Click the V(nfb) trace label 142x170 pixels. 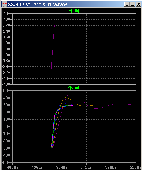(74, 10)
